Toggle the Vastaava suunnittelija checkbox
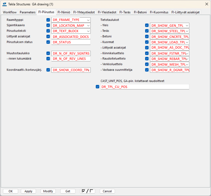 (147, 70)
